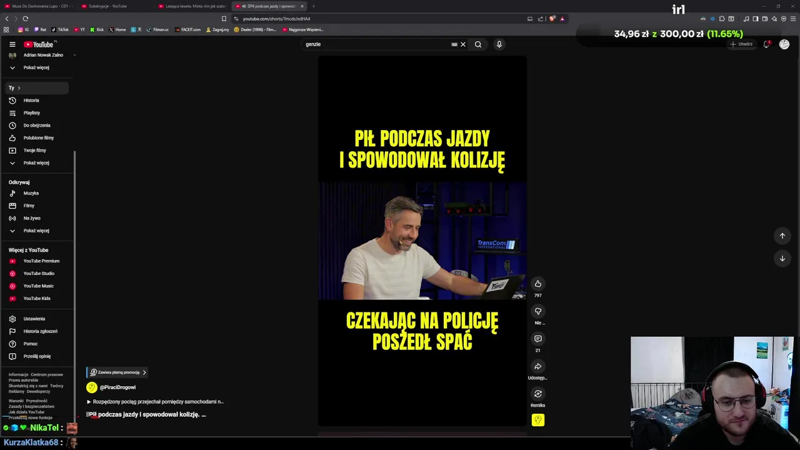Open YouTube Music link
Viewport: 800px width, 450px height.
point(37,286)
